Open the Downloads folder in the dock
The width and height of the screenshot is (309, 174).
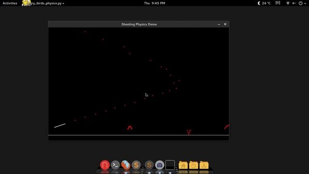pos(204,165)
